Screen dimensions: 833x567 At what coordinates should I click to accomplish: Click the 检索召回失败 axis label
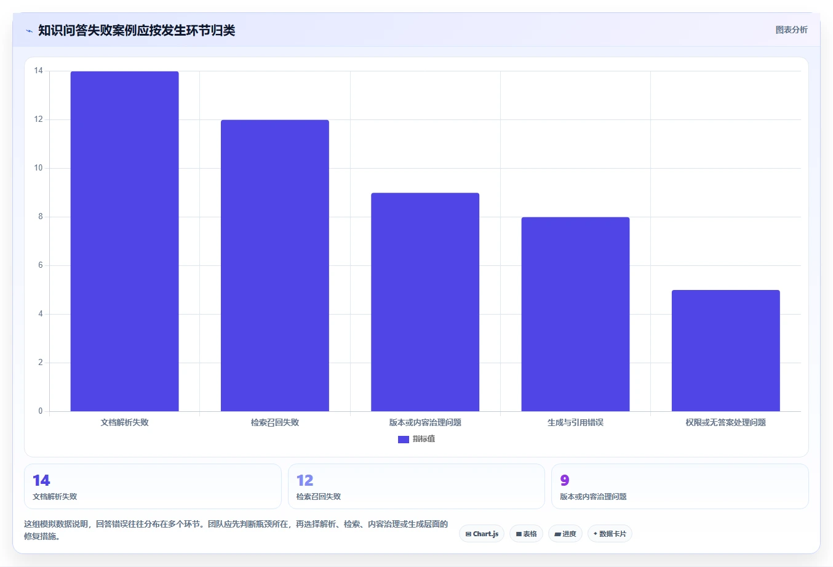tap(275, 422)
